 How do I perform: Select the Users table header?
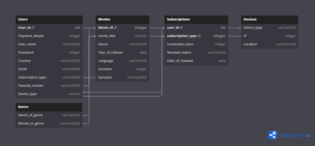click(49, 19)
